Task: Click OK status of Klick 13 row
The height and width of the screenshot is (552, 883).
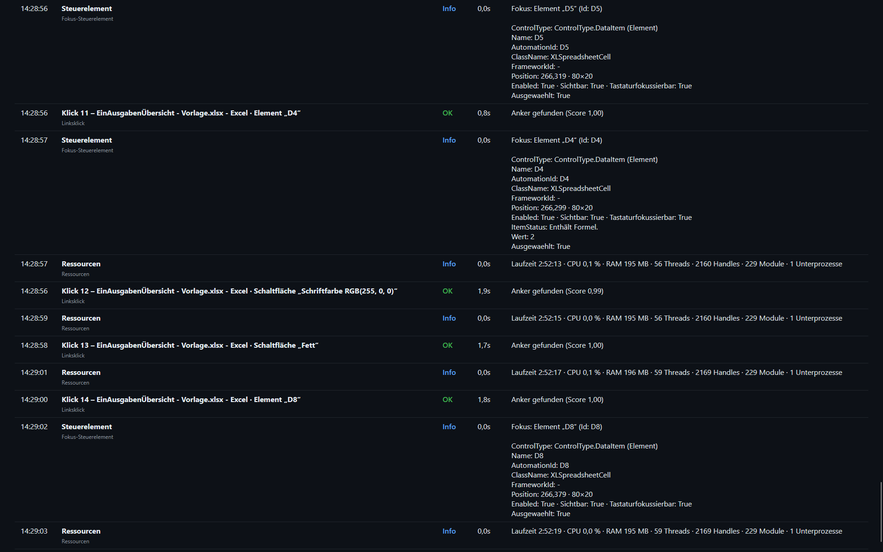Action: 447,345
